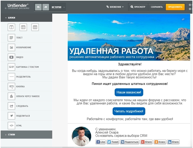Select the Изображение block icon

pos(11,47)
